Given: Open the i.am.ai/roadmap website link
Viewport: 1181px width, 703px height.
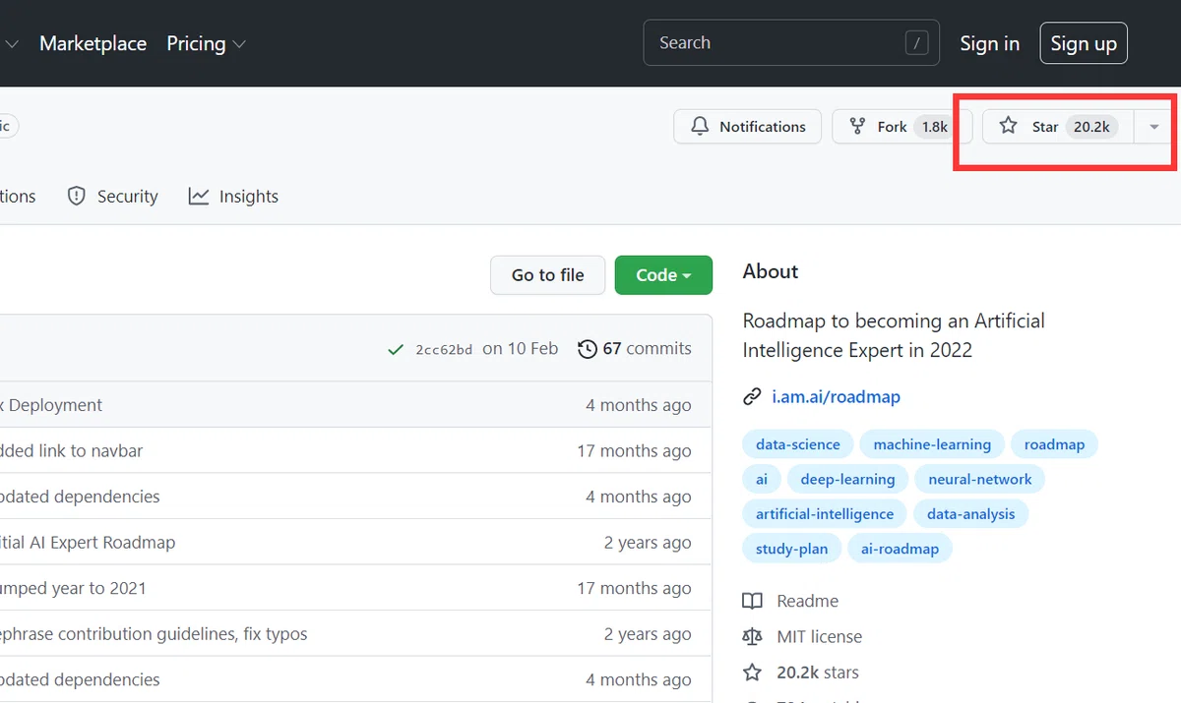Looking at the screenshot, I should (x=837, y=397).
